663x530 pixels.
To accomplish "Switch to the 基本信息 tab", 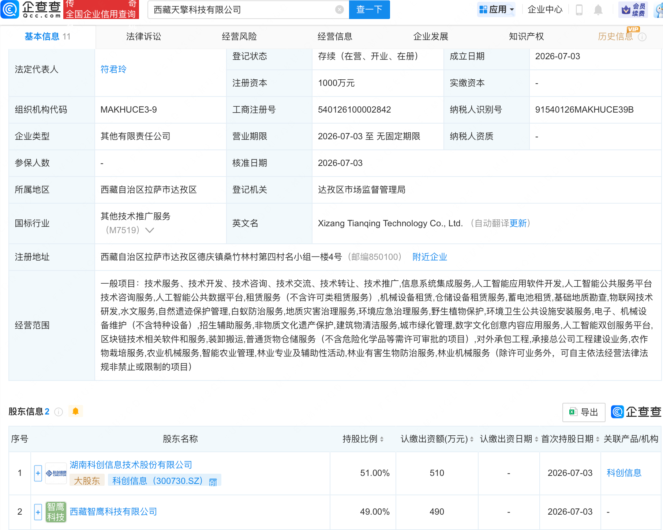I will [48, 37].
